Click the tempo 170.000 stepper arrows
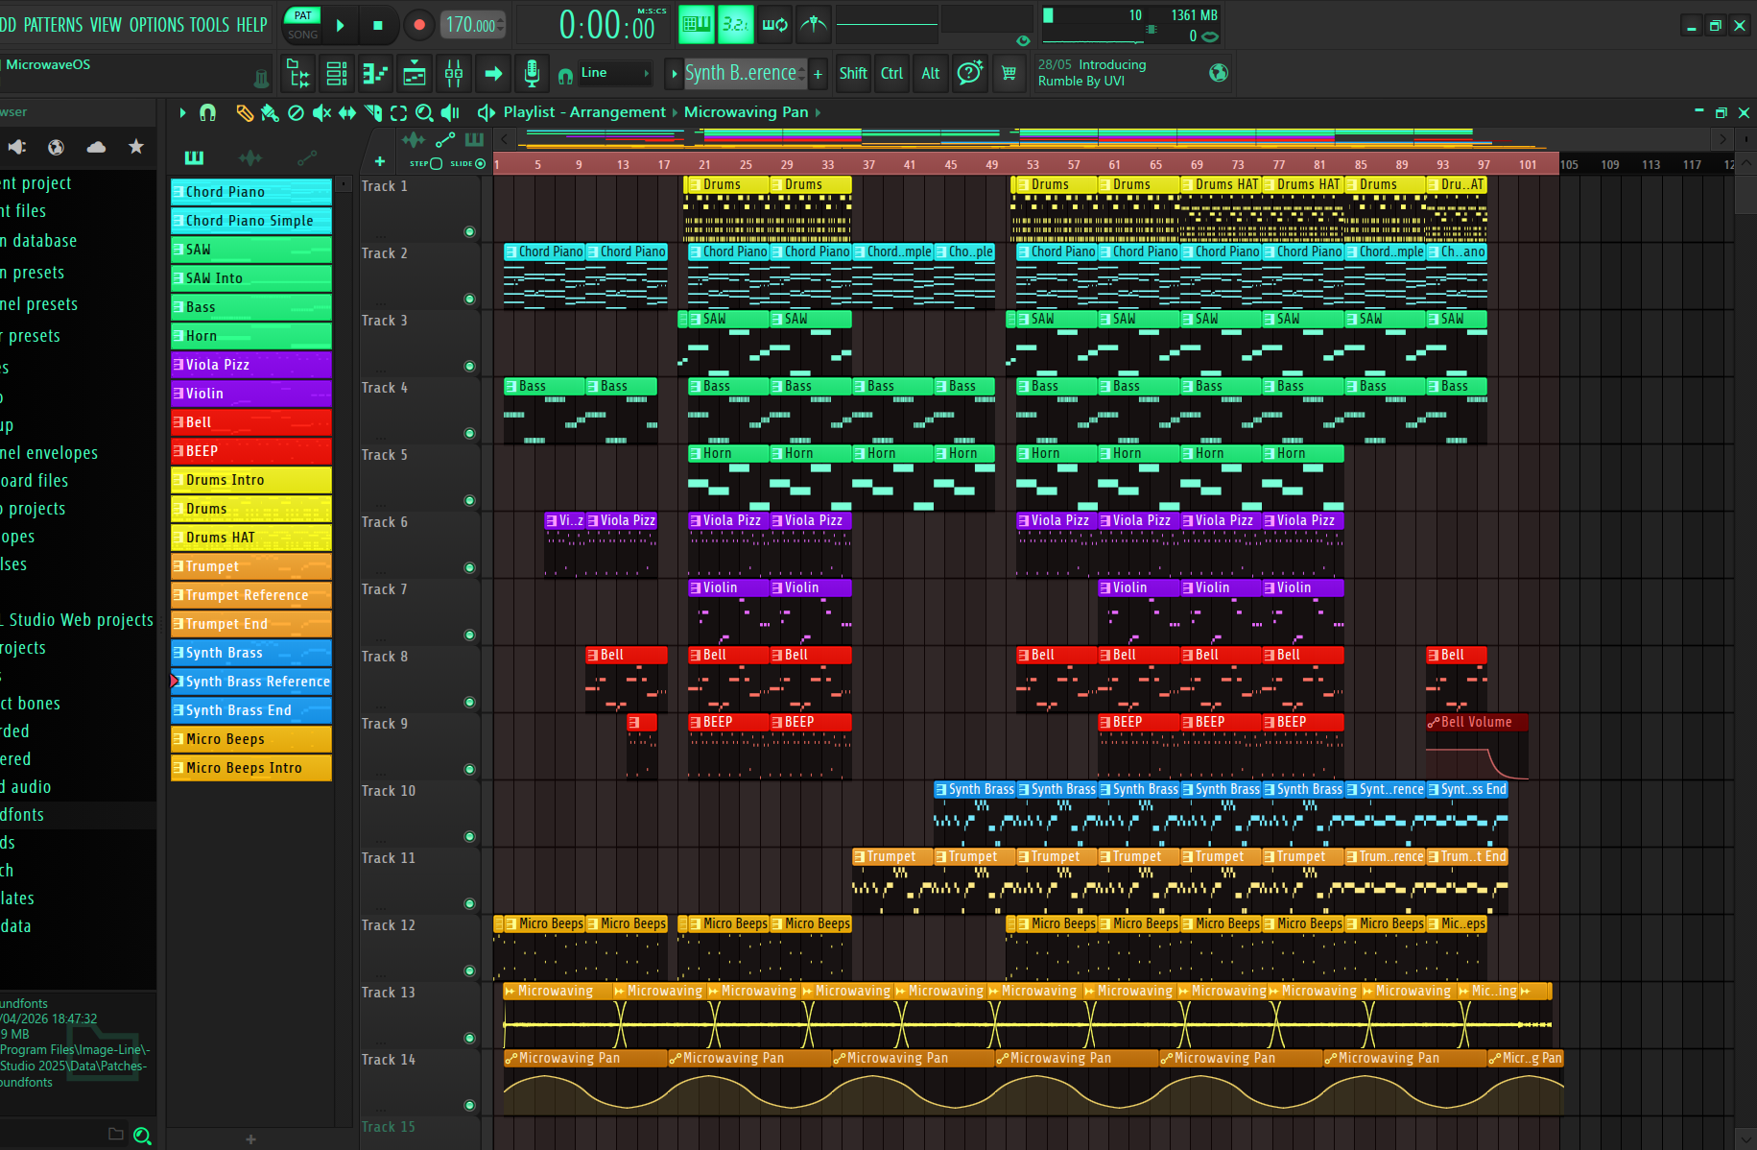The width and height of the screenshot is (1757, 1150). point(501,25)
